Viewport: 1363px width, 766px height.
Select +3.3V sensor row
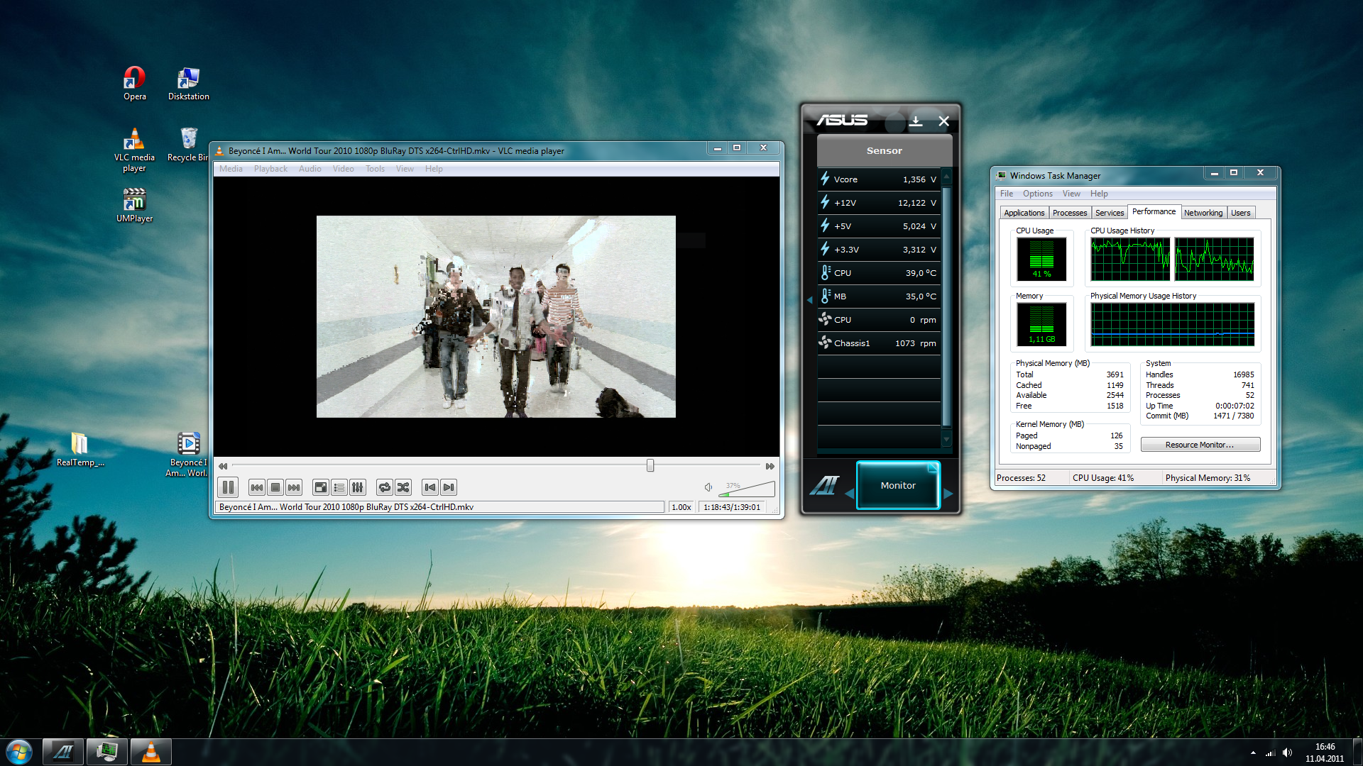coord(879,250)
